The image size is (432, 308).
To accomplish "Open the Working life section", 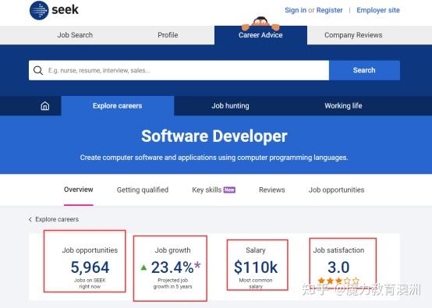I will (343, 106).
